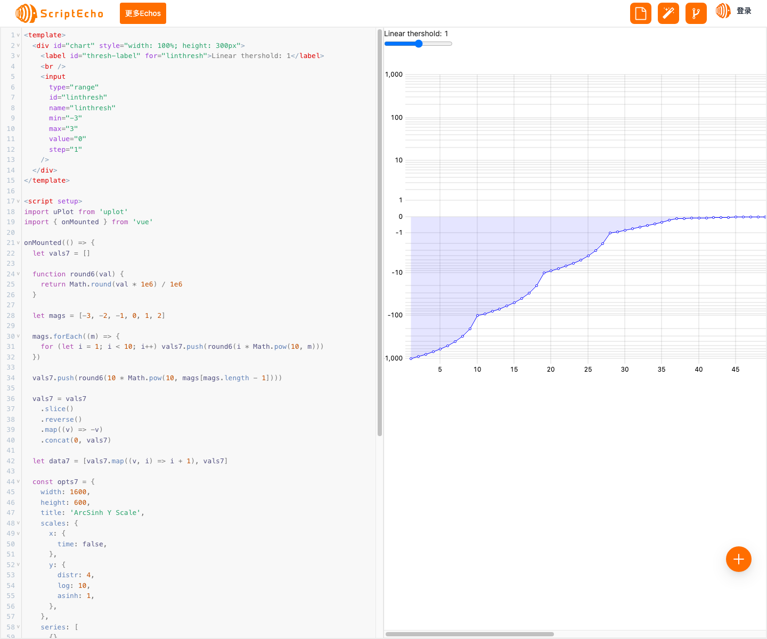The width and height of the screenshot is (767, 639).
Task: Click the 'width: 1600,' code line
Action: [65, 492]
